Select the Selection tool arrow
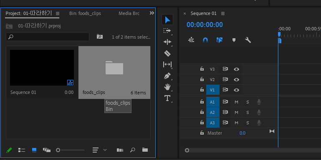The width and height of the screenshot is (321, 160). click(x=167, y=20)
